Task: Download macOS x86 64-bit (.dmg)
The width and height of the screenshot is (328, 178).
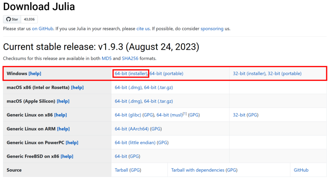Action: [128, 87]
